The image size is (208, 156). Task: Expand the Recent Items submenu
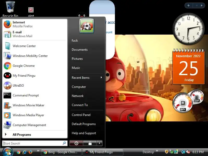(x=87, y=77)
